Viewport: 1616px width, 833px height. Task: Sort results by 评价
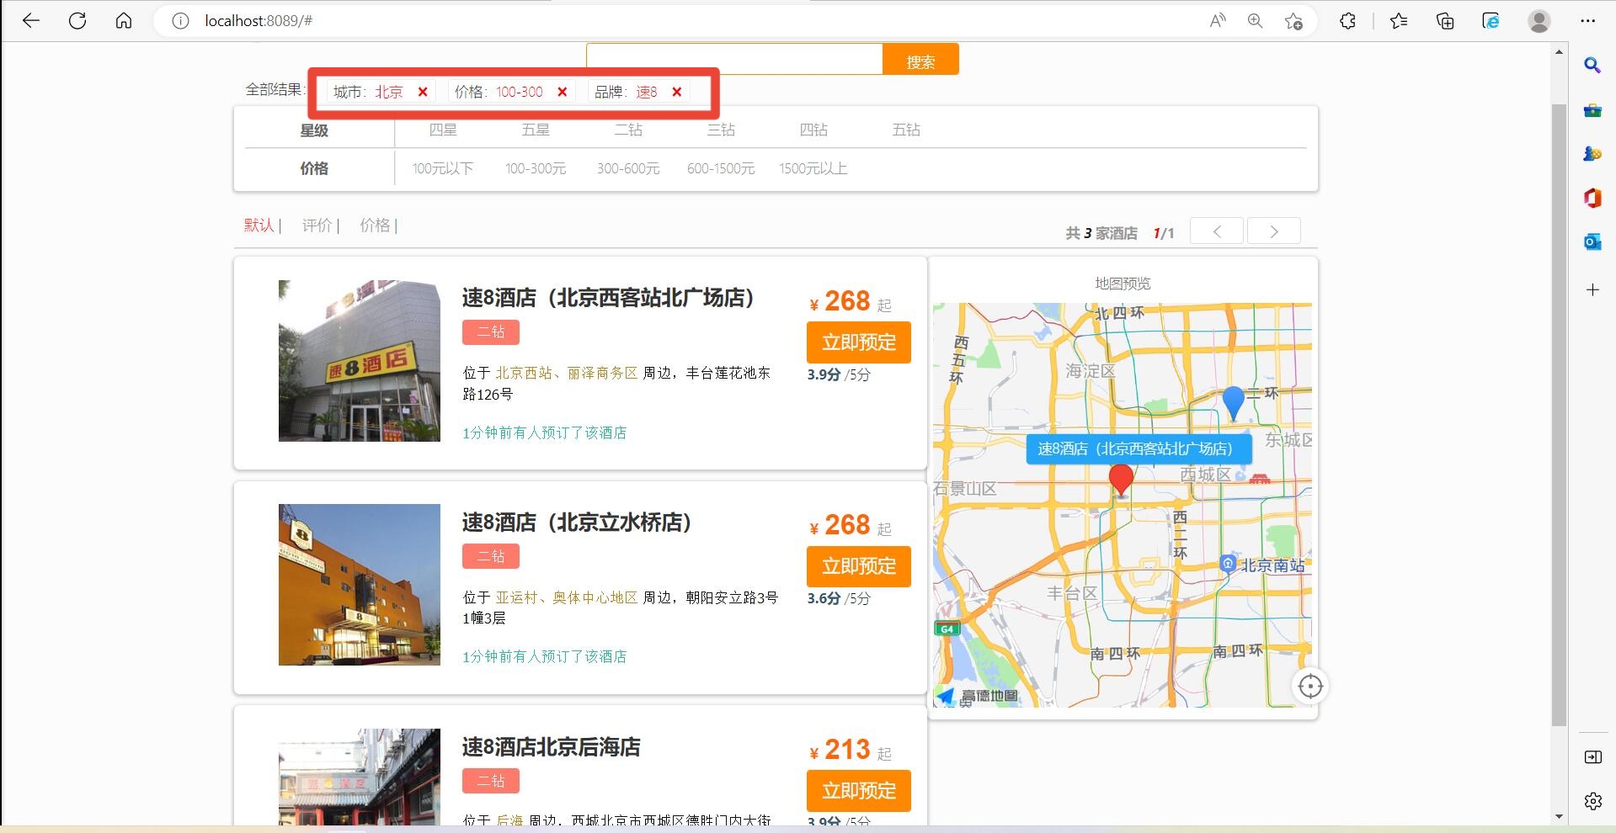pyautogui.click(x=317, y=225)
